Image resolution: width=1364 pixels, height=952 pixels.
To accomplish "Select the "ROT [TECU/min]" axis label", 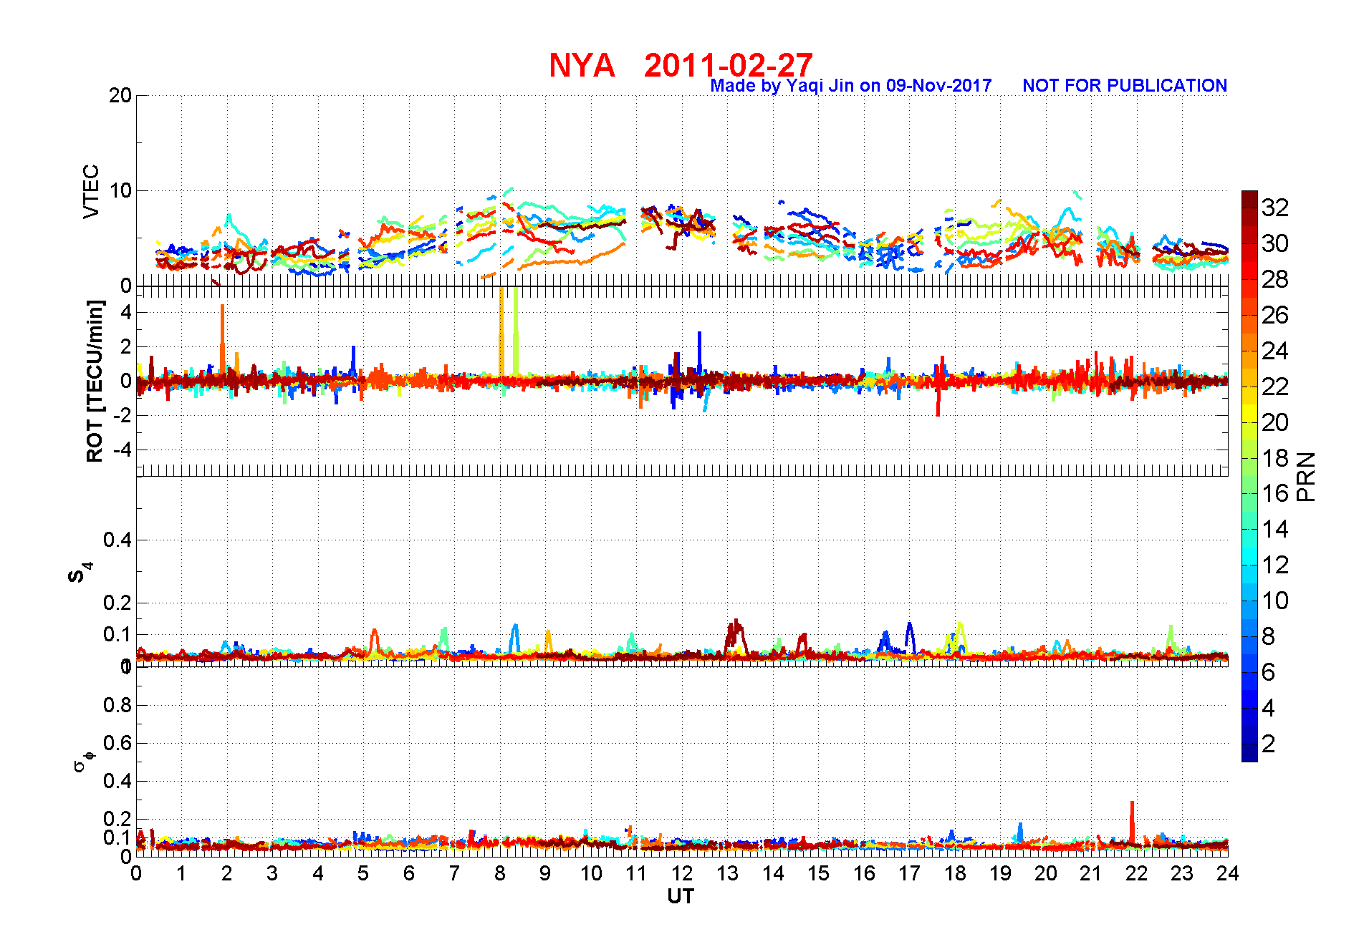I will coord(95,381).
